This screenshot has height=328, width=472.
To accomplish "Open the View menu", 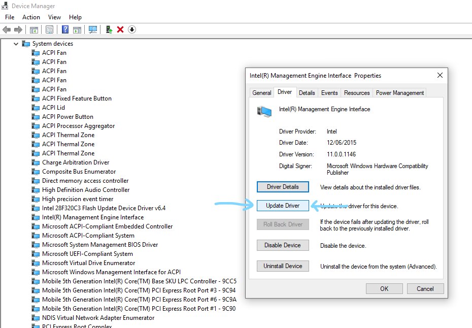I will point(54,17).
